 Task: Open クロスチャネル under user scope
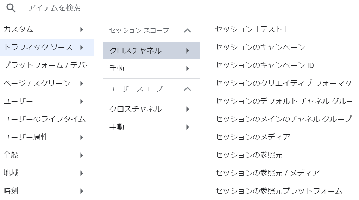click(x=152, y=109)
